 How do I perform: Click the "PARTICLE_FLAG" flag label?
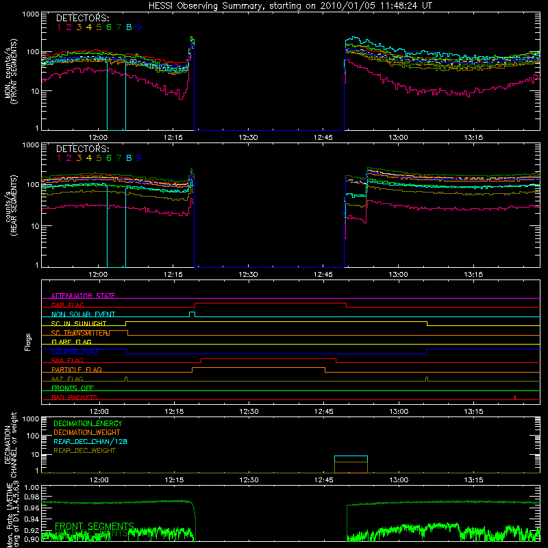[x=77, y=369]
